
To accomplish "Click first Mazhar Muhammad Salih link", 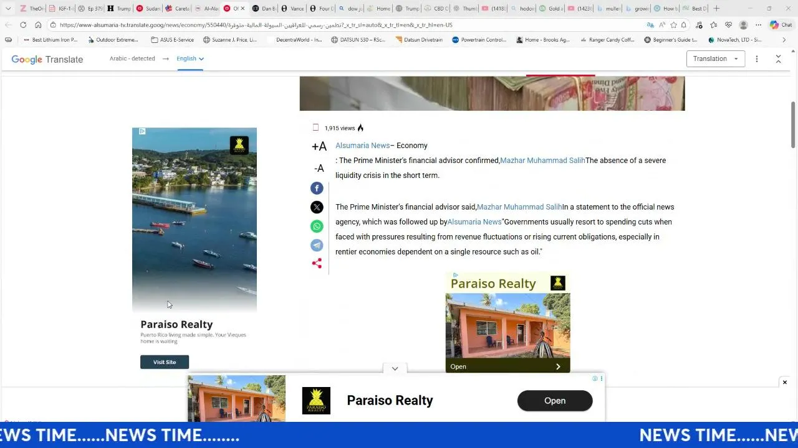I will [542, 161].
